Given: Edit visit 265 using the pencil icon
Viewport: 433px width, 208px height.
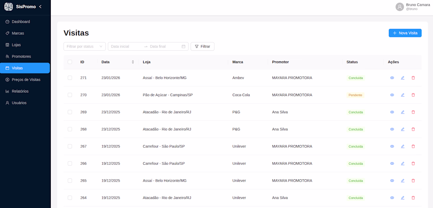Looking at the screenshot, I should (x=403, y=180).
